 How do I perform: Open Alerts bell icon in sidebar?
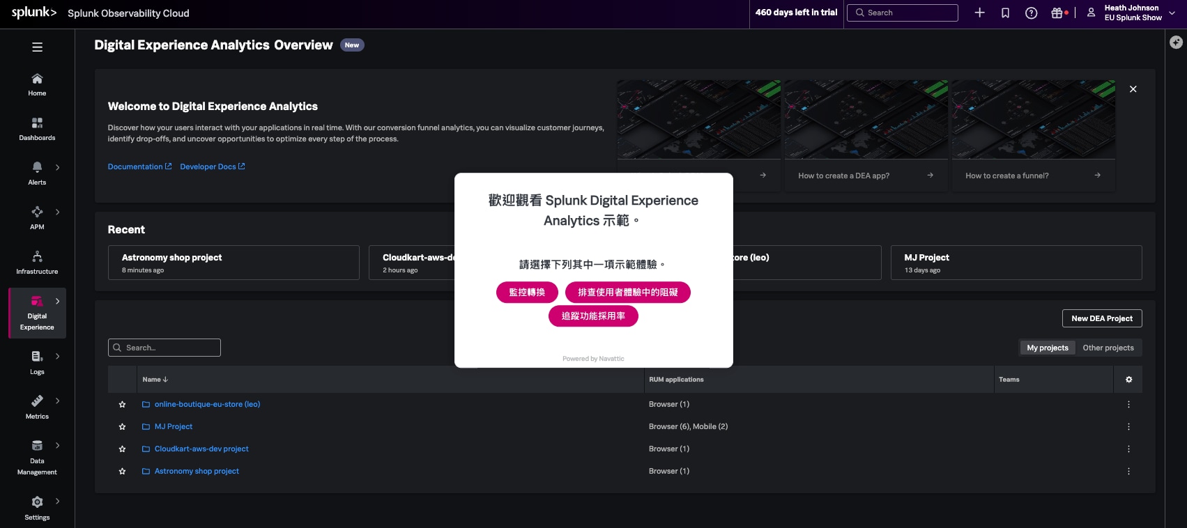tap(37, 167)
